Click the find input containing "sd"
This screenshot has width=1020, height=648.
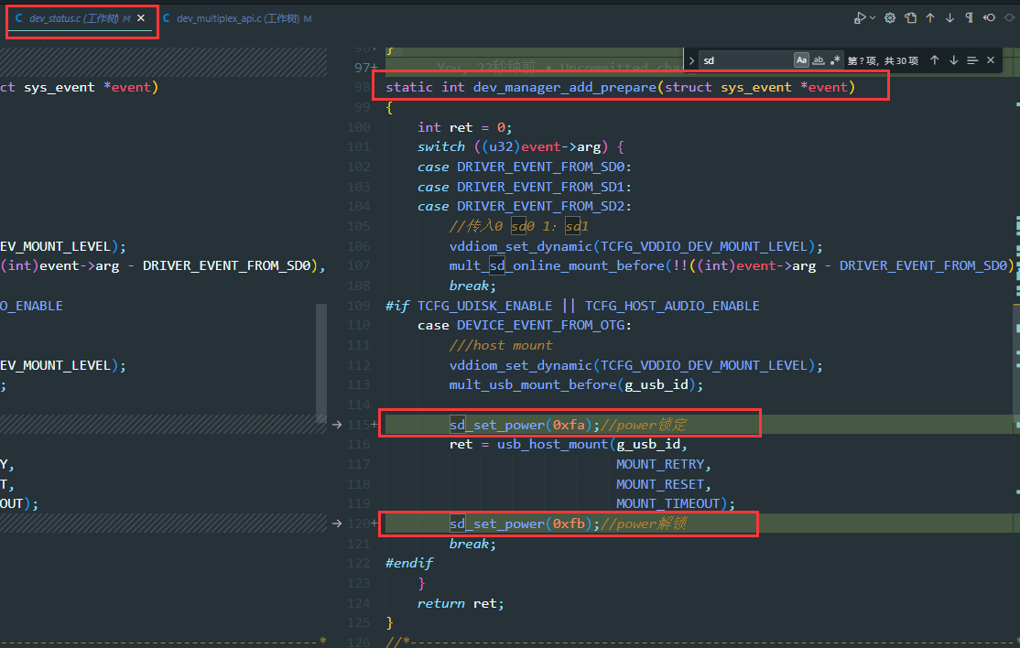(x=745, y=60)
